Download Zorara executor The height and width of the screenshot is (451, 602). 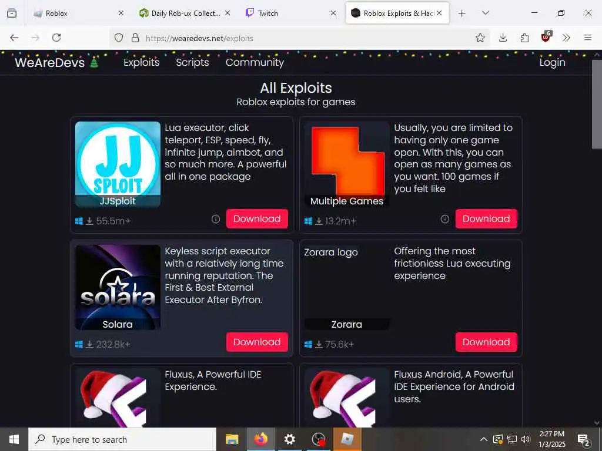coord(486,342)
